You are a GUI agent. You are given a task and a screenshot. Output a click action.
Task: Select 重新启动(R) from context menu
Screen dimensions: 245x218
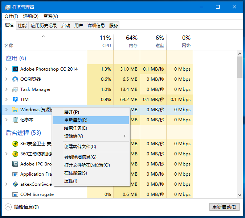(x=91, y=120)
